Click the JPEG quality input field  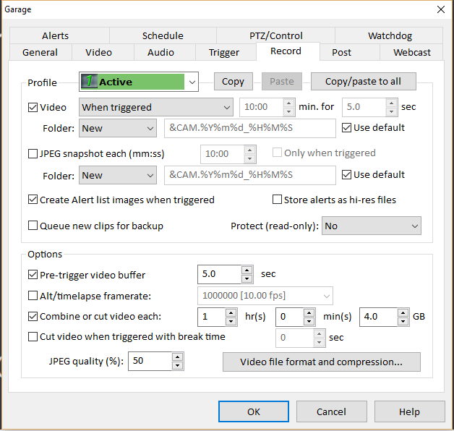(x=149, y=362)
